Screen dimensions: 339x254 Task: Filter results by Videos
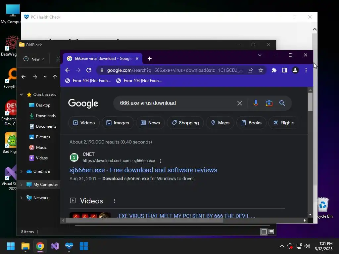pos(84,123)
